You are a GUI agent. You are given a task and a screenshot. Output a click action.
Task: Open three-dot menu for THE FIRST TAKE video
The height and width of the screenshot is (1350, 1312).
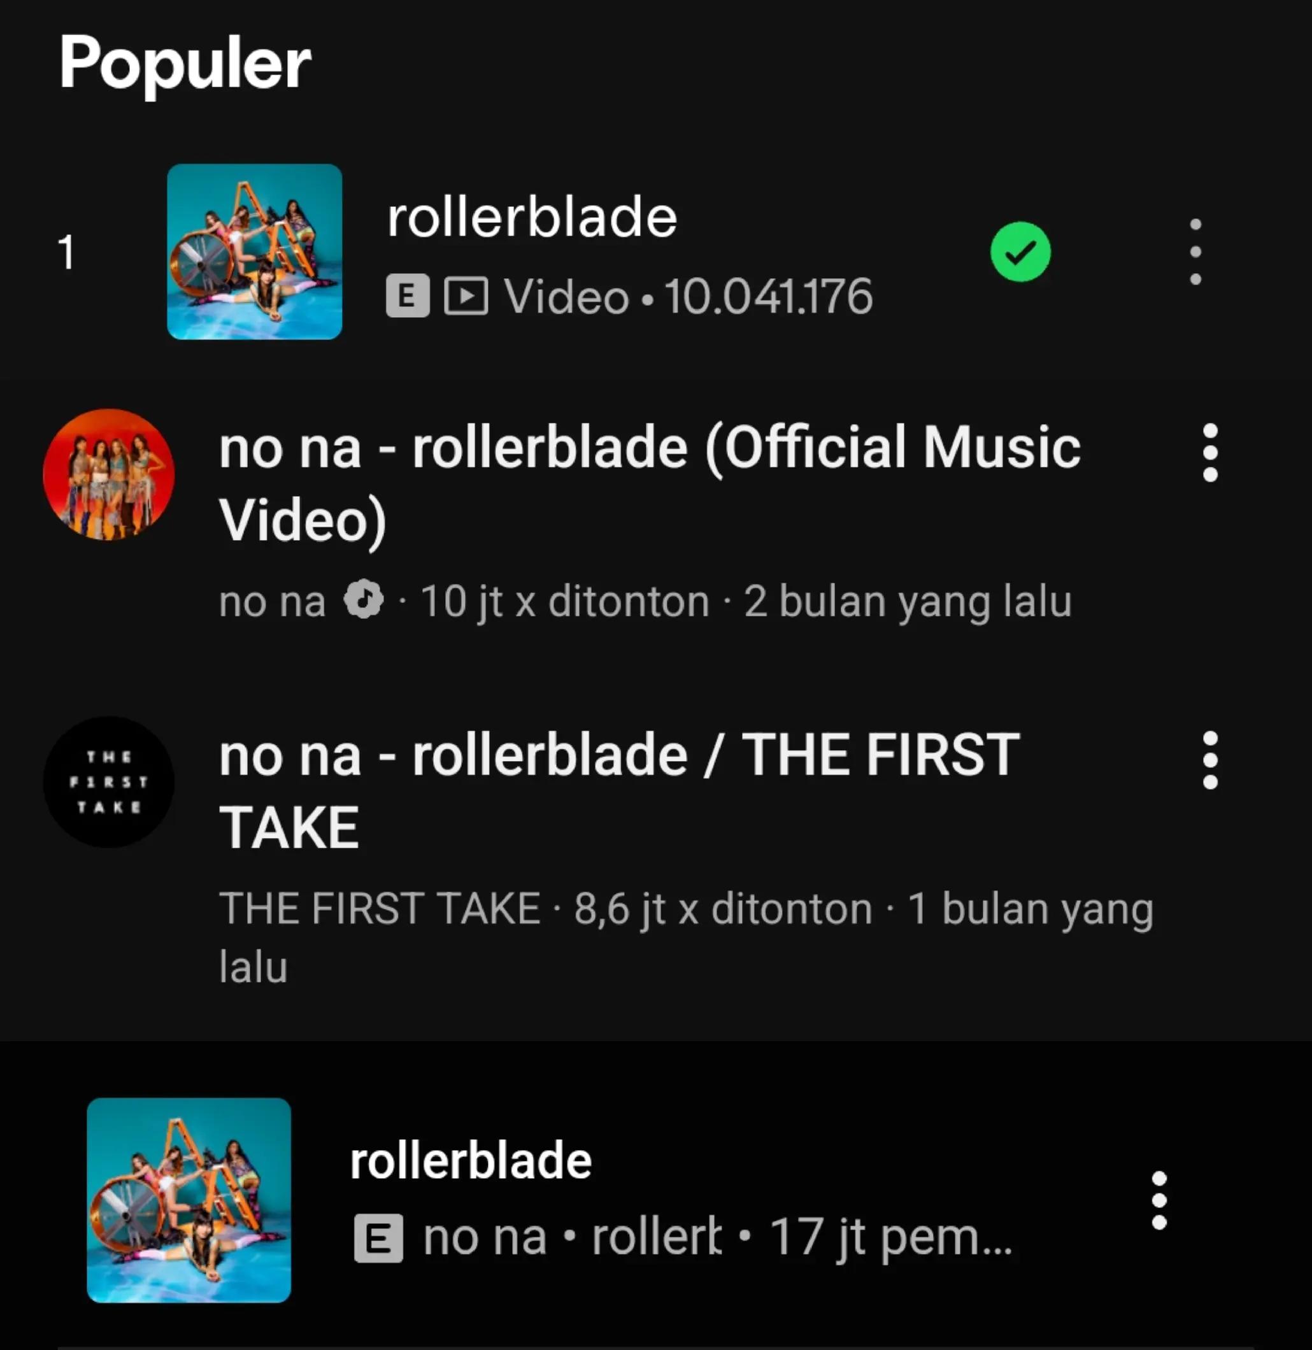point(1210,760)
